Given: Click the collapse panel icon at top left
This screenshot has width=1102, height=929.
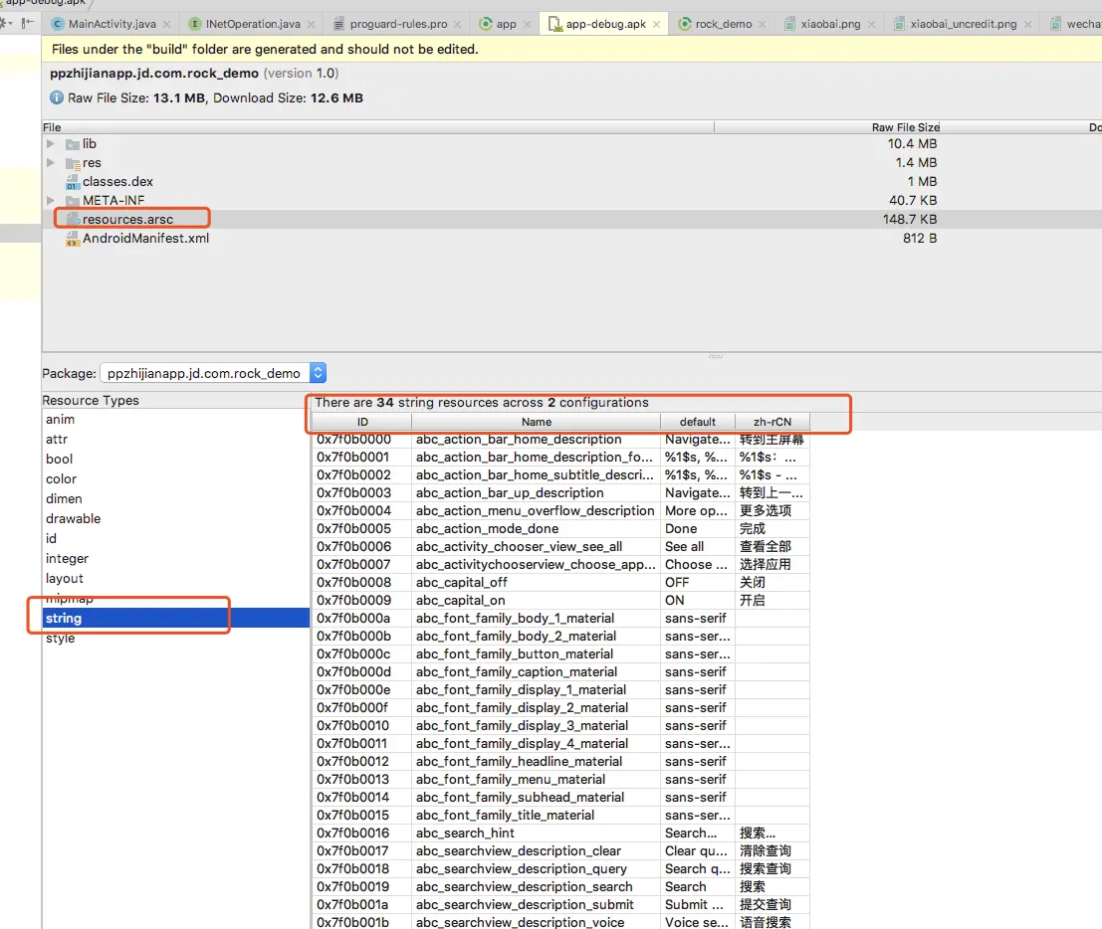Looking at the screenshot, I should coord(28,23).
